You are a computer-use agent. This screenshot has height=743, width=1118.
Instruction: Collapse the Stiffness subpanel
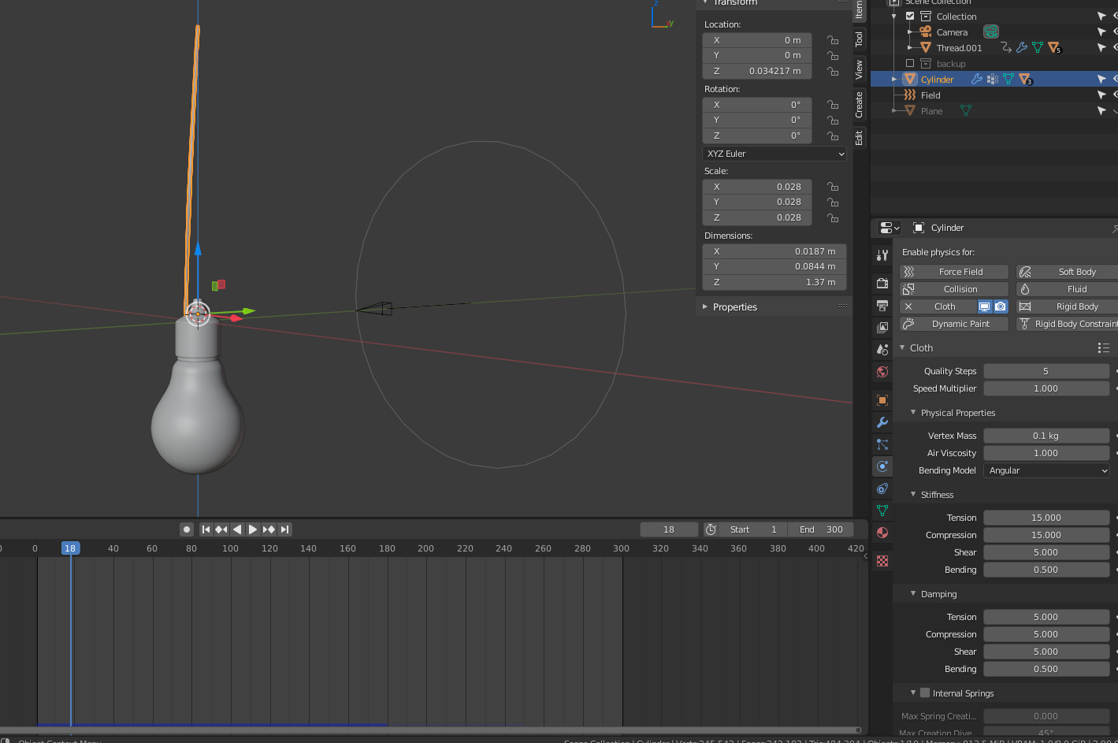point(913,494)
